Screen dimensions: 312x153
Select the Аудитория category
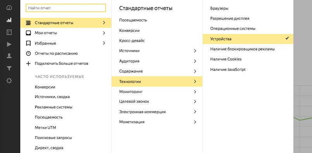(x=157, y=61)
